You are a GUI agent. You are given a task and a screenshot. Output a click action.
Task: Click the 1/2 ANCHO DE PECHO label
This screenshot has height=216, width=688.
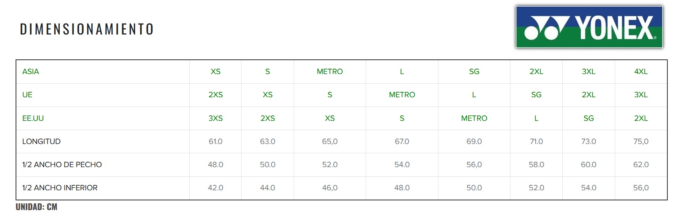(62, 165)
